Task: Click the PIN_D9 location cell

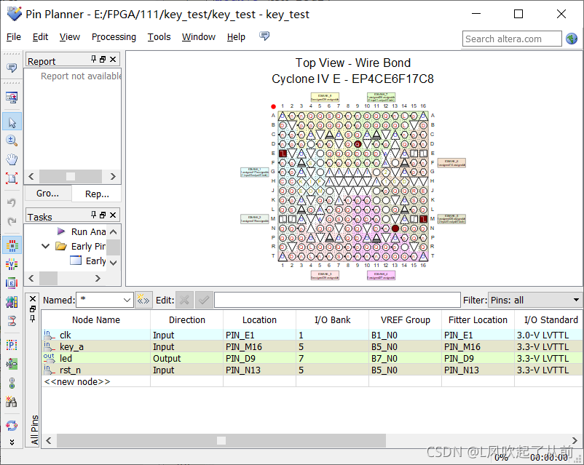Action: [260, 358]
